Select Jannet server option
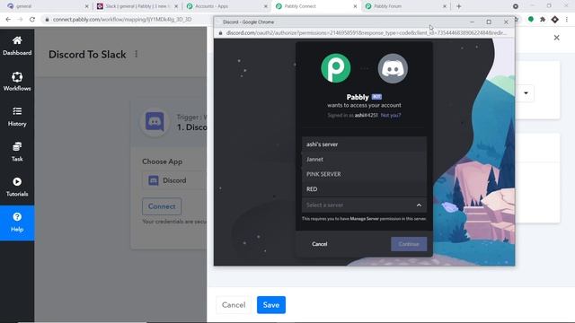The image size is (575, 323). [364, 160]
